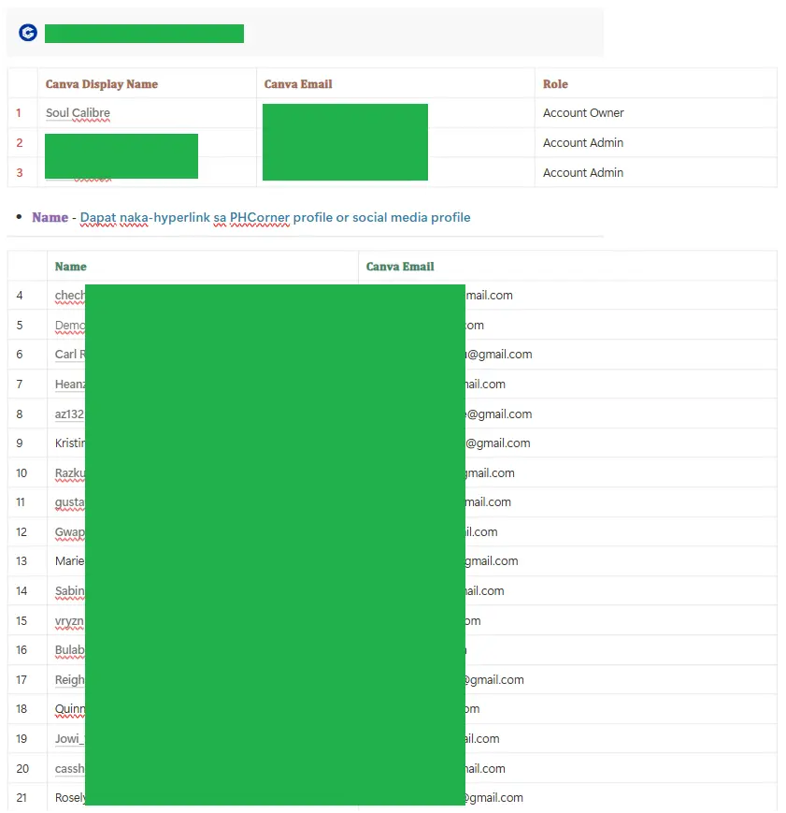Click 'Account Admin' in row 2
The image size is (786, 813).
[583, 142]
